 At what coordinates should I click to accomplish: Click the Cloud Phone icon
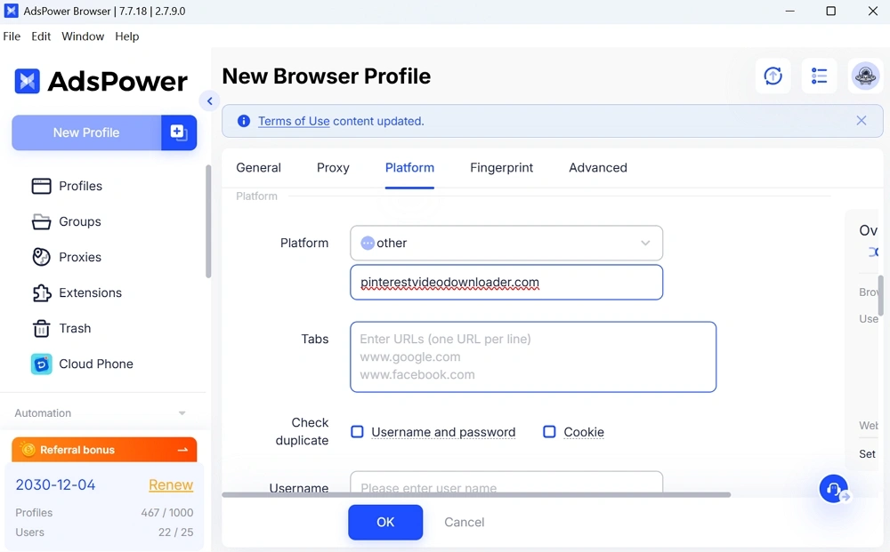point(41,364)
